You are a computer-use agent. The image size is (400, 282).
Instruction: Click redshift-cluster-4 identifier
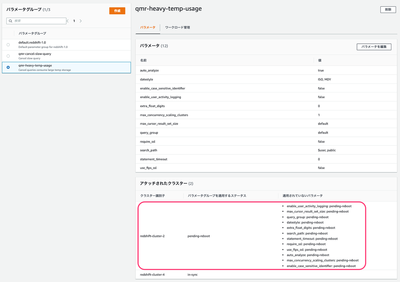point(152,275)
